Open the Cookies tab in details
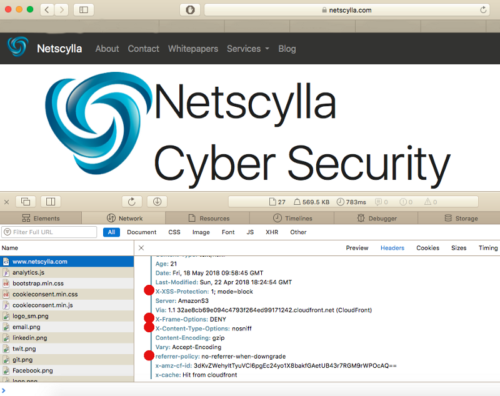This screenshot has width=500, height=396. (x=427, y=248)
